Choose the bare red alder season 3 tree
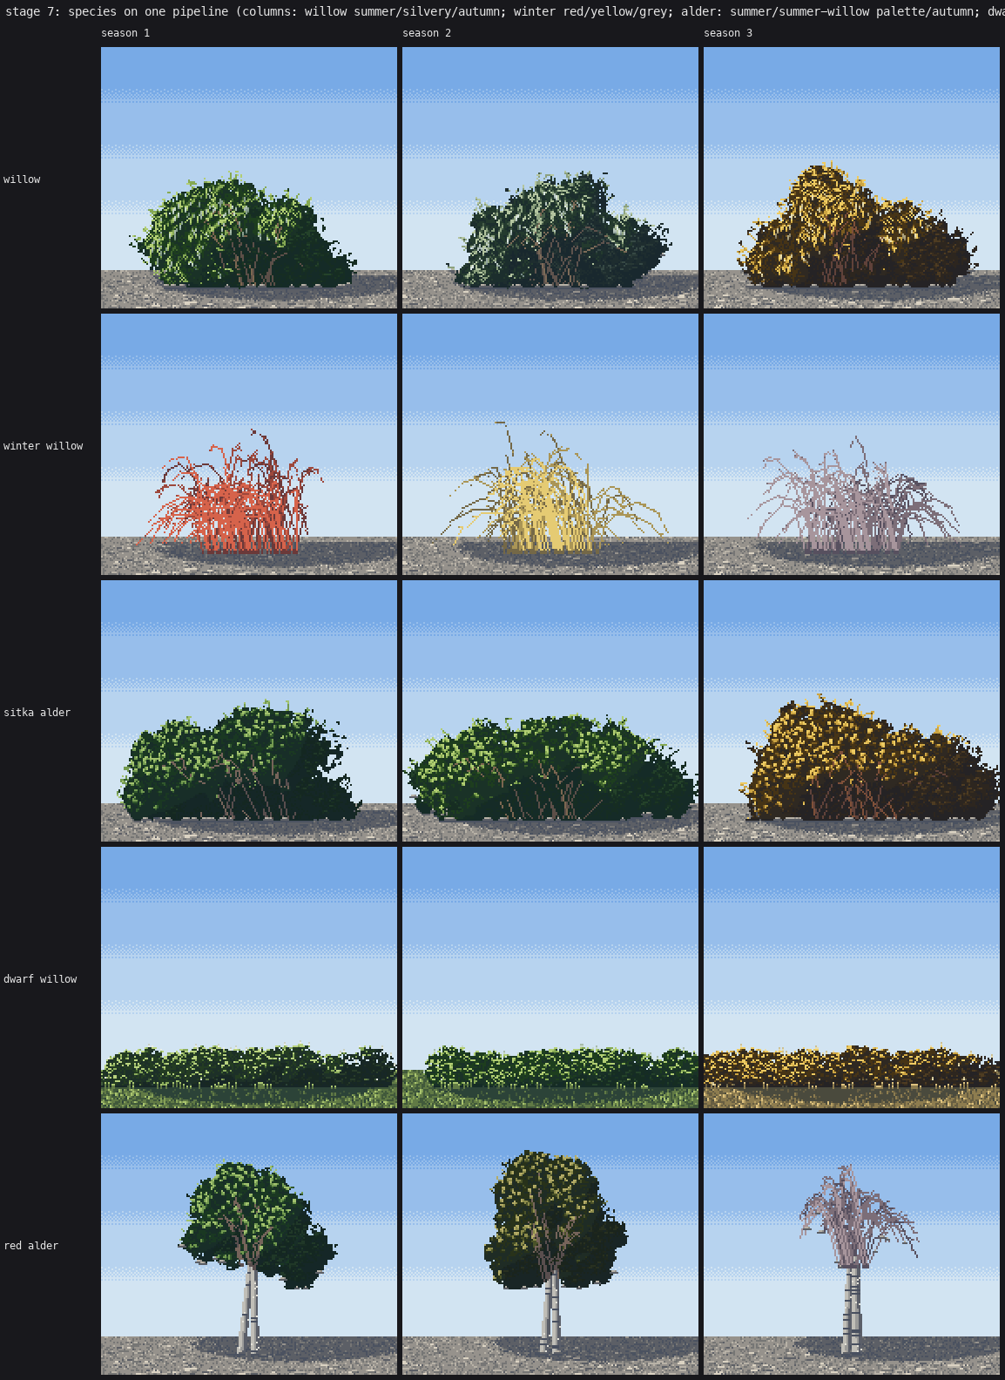This screenshot has width=1005, height=1380. (852, 1244)
